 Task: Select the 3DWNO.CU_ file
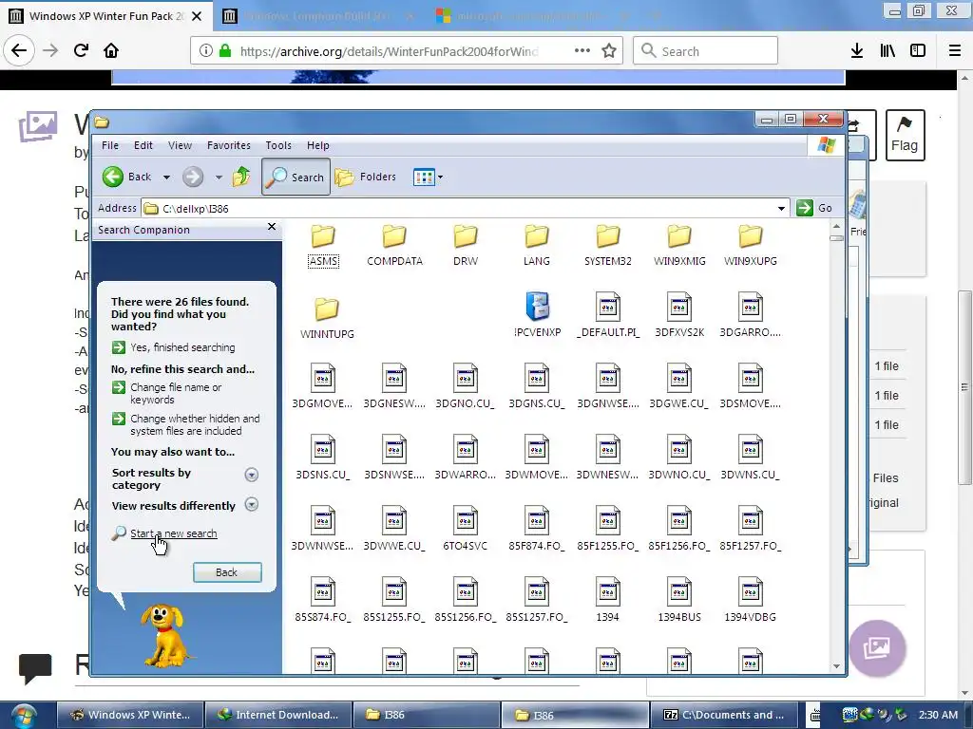[x=679, y=458]
